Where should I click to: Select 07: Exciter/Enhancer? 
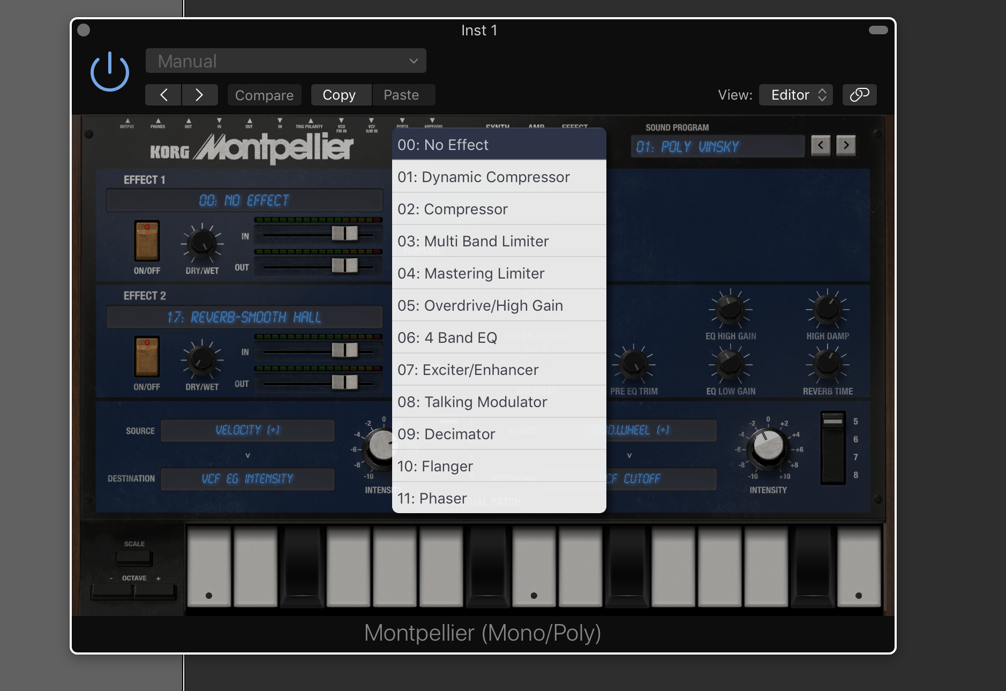click(499, 370)
